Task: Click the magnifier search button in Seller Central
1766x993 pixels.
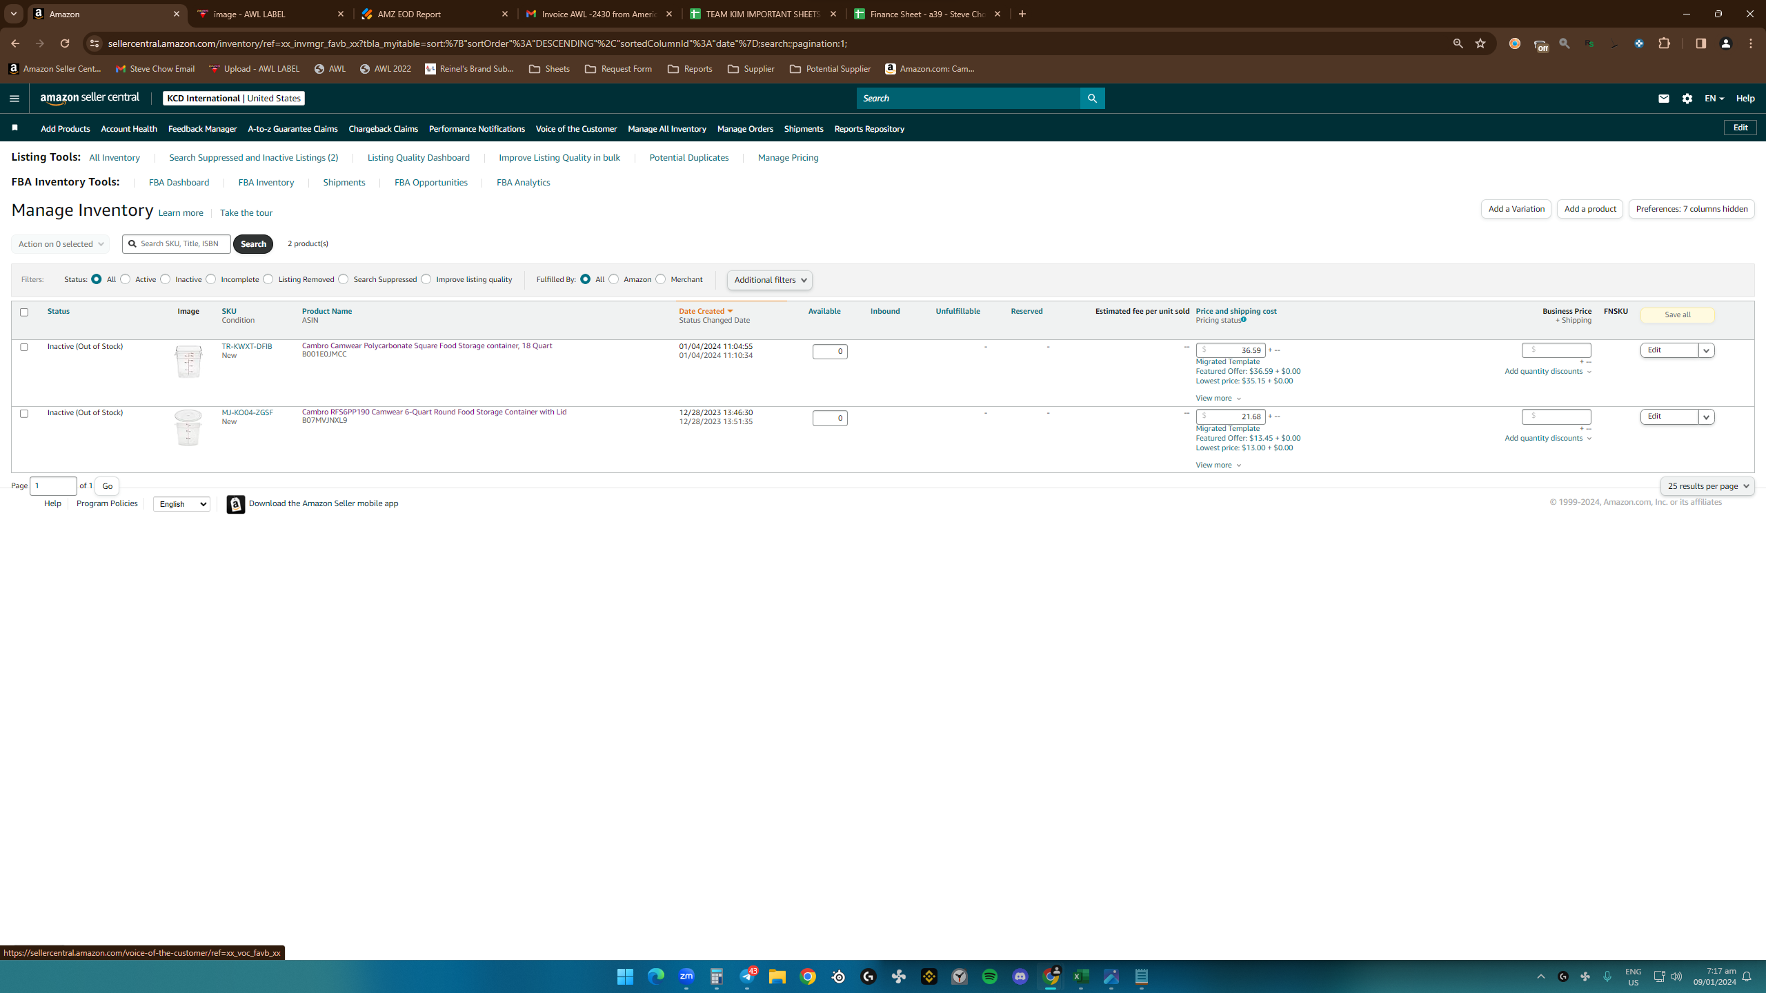Action: click(x=1092, y=99)
